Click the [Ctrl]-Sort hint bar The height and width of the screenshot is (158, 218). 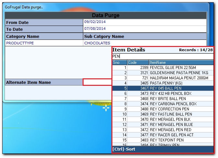163,149
